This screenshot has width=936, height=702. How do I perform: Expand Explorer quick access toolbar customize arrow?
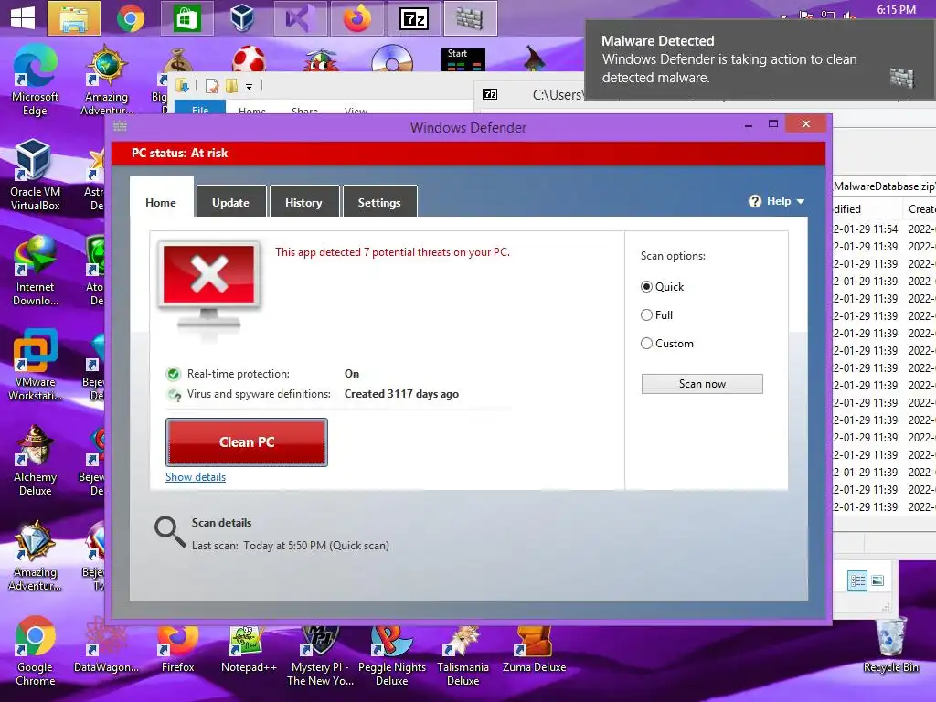[249, 87]
